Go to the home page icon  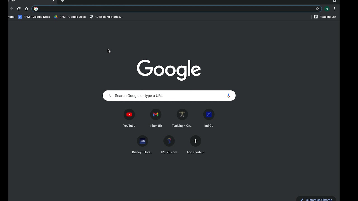26,9
